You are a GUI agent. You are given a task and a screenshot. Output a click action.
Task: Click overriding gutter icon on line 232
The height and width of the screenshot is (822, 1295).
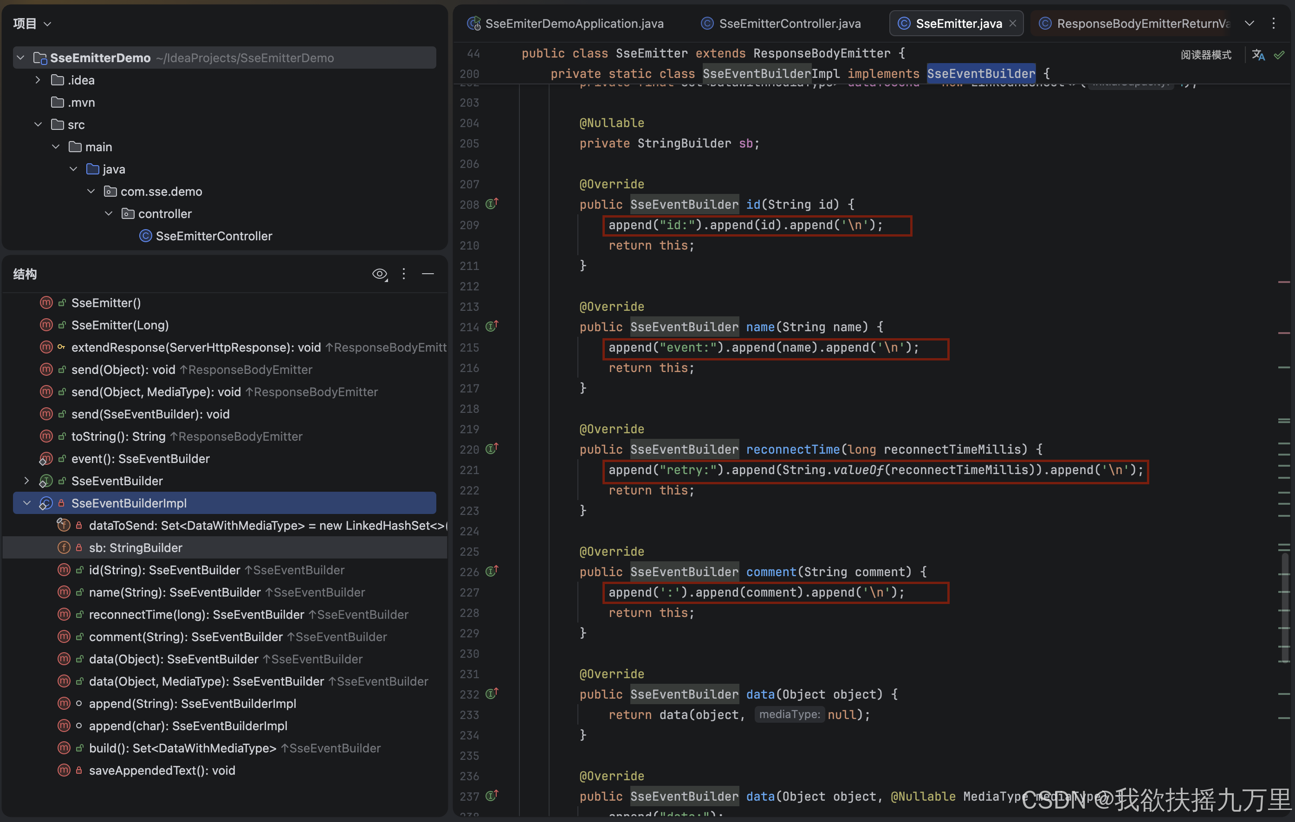[492, 694]
